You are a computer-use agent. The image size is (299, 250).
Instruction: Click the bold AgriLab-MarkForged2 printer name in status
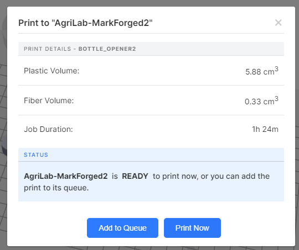coord(66,176)
